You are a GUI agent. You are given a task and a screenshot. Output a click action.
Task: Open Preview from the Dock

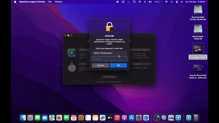coord(171,118)
